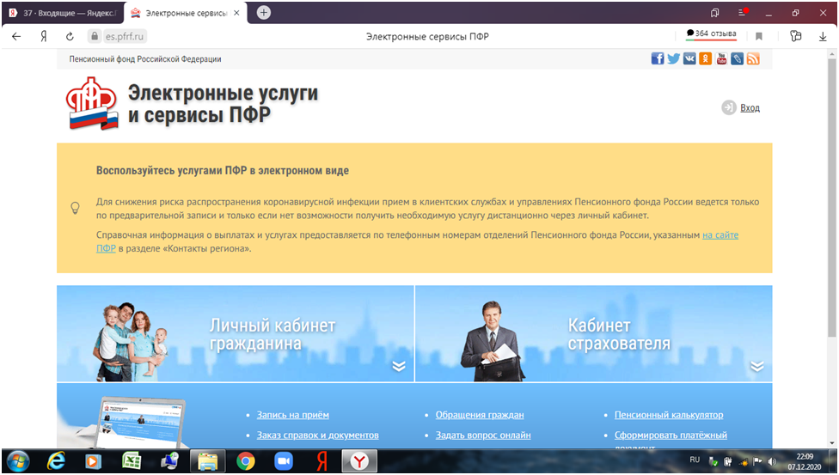839x475 pixels.
Task: Open the RSS feed icon
Action: pyautogui.click(x=753, y=59)
